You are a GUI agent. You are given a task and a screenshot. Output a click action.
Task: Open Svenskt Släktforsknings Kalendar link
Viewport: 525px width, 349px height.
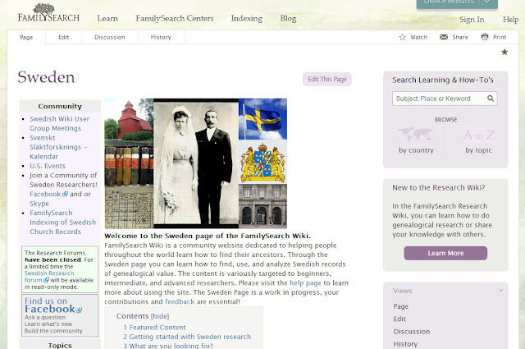58,147
